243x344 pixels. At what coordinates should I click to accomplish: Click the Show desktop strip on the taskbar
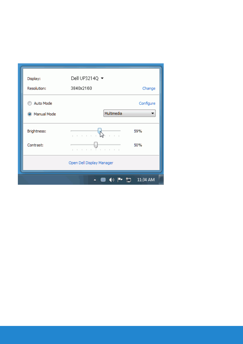click(161, 179)
